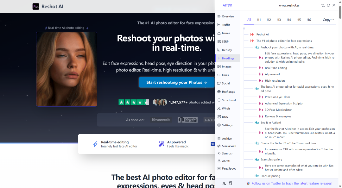This screenshot has height=188, width=342.
Task: Click the lightning bolt Real-time editing icon
Action: [x=95, y=144]
